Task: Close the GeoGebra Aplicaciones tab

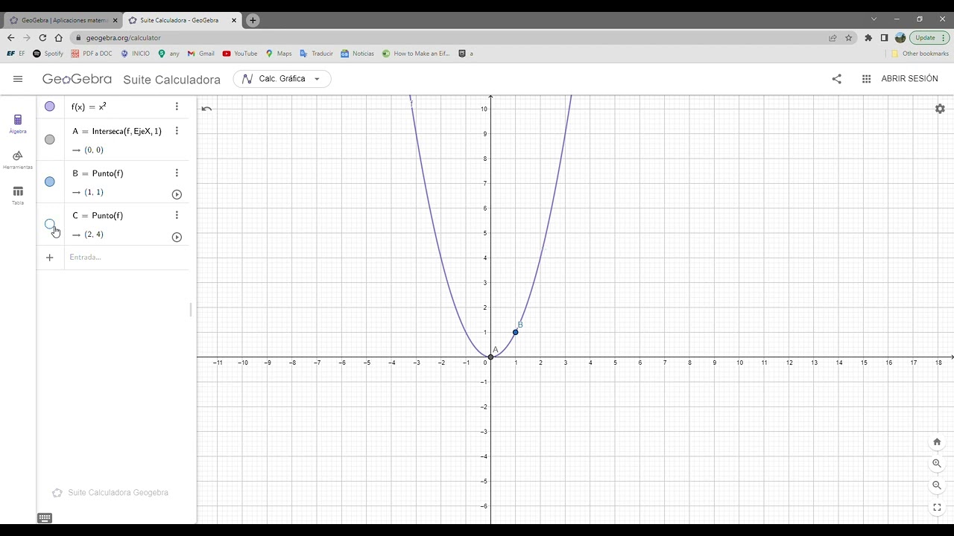Action: pyautogui.click(x=115, y=20)
